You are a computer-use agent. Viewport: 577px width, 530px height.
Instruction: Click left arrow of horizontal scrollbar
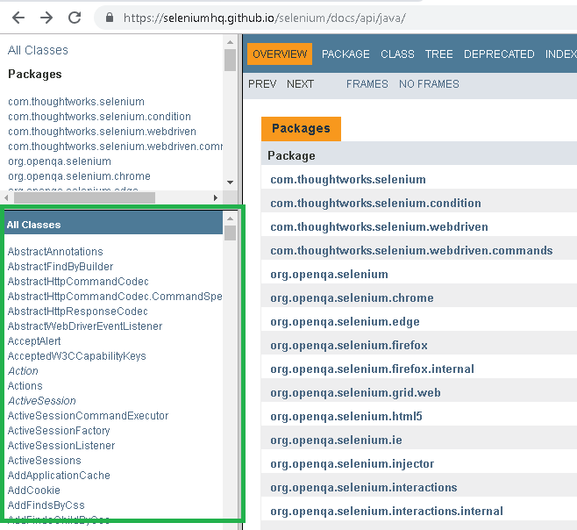pyautogui.click(x=6, y=197)
